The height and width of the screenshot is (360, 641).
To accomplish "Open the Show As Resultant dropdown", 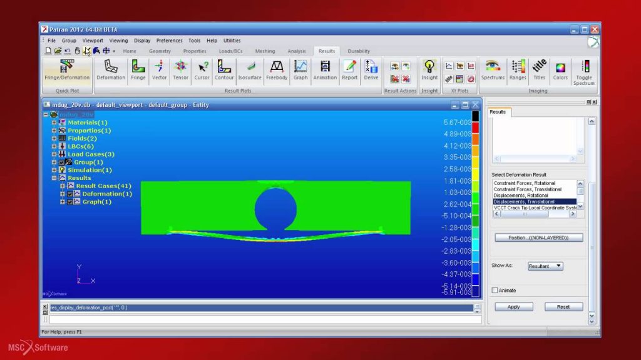I will (x=545, y=266).
